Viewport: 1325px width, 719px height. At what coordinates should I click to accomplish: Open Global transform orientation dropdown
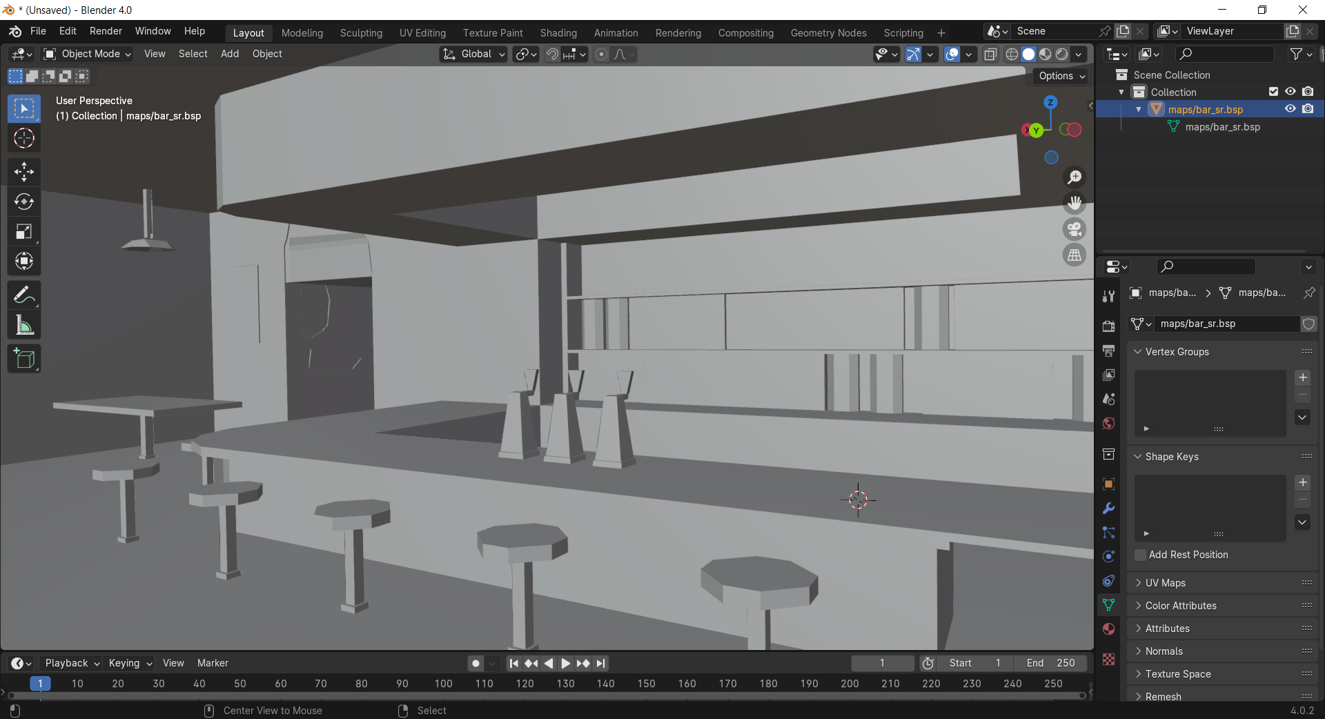(x=475, y=54)
